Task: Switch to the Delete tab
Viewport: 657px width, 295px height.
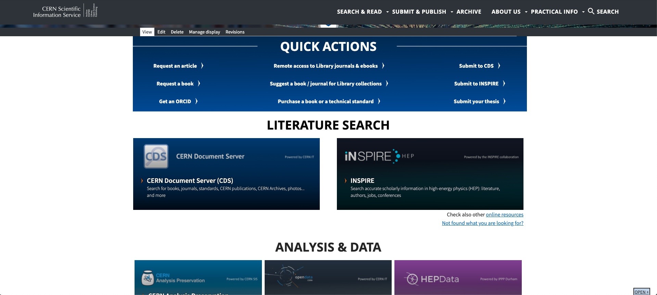Action: click(x=177, y=32)
